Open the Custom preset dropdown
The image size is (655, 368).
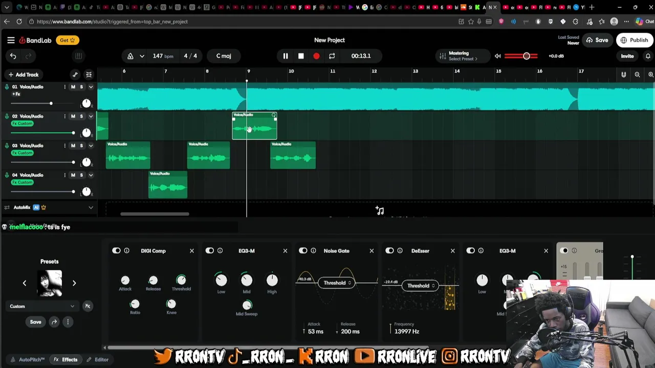42,306
